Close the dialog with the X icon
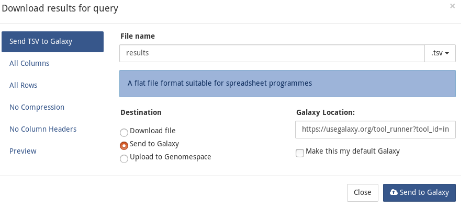The image size is (471, 209). coord(452,6)
